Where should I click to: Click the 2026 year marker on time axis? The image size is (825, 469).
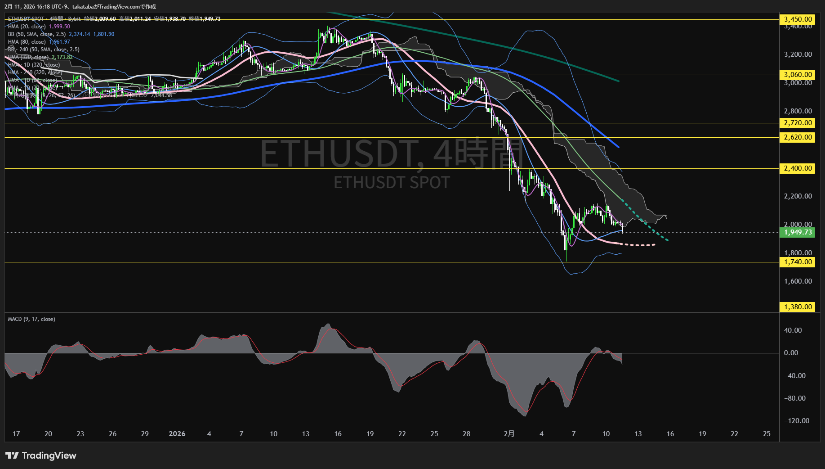177,434
